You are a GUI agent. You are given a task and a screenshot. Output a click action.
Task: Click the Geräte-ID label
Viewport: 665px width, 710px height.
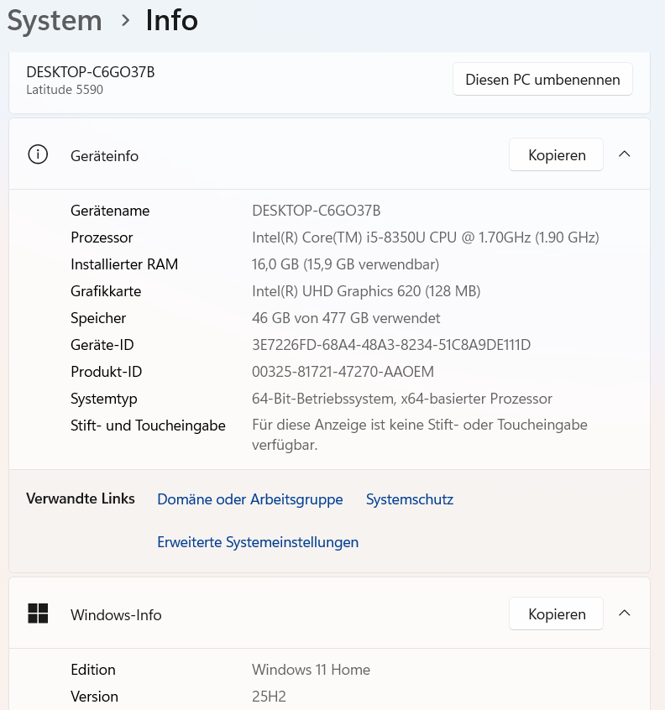(102, 345)
